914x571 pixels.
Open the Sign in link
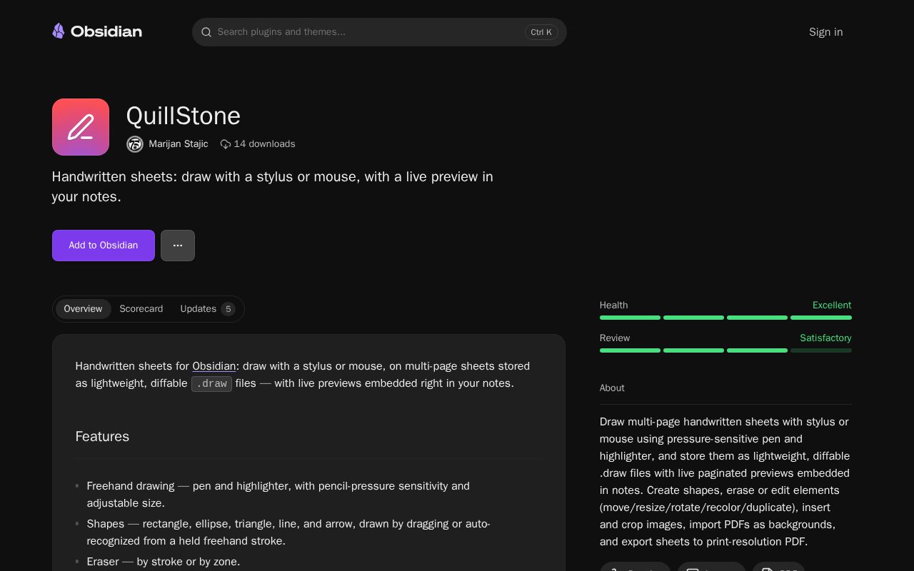point(825,32)
